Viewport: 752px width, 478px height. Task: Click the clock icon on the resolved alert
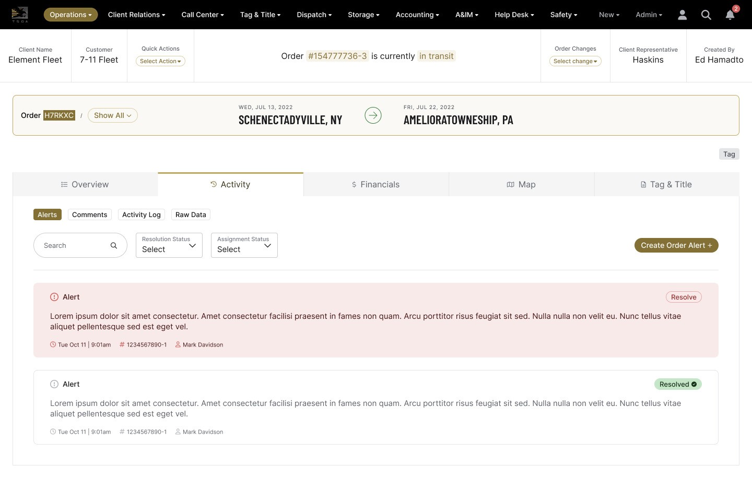[x=53, y=432]
